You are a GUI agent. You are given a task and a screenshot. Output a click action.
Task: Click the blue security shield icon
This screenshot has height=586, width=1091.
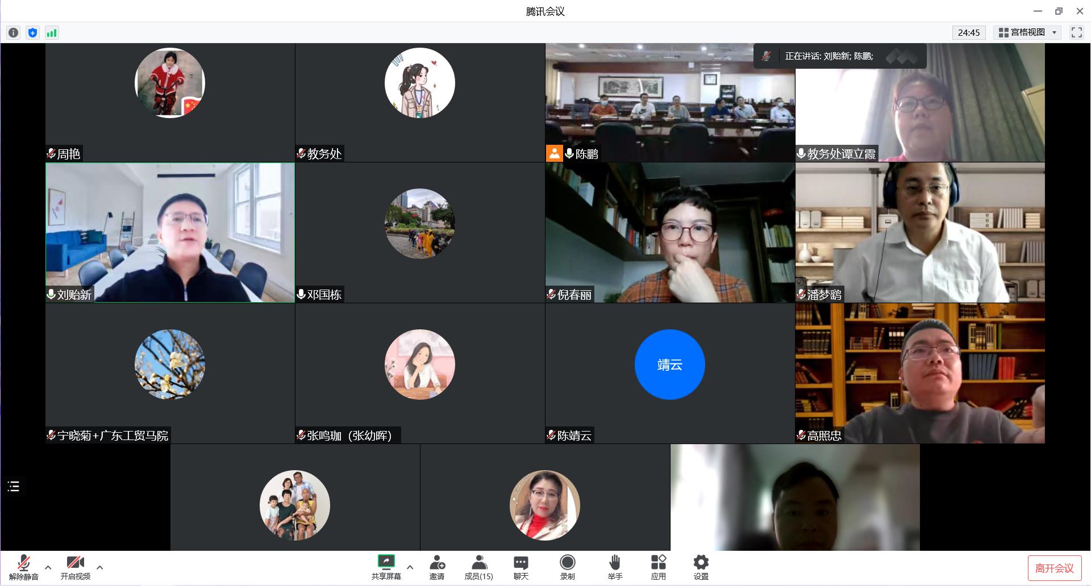pos(32,33)
